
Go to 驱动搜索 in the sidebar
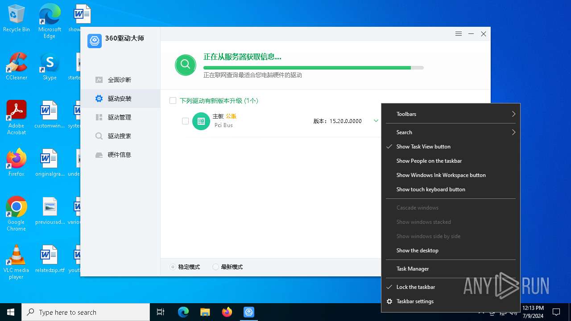click(x=120, y=136)
